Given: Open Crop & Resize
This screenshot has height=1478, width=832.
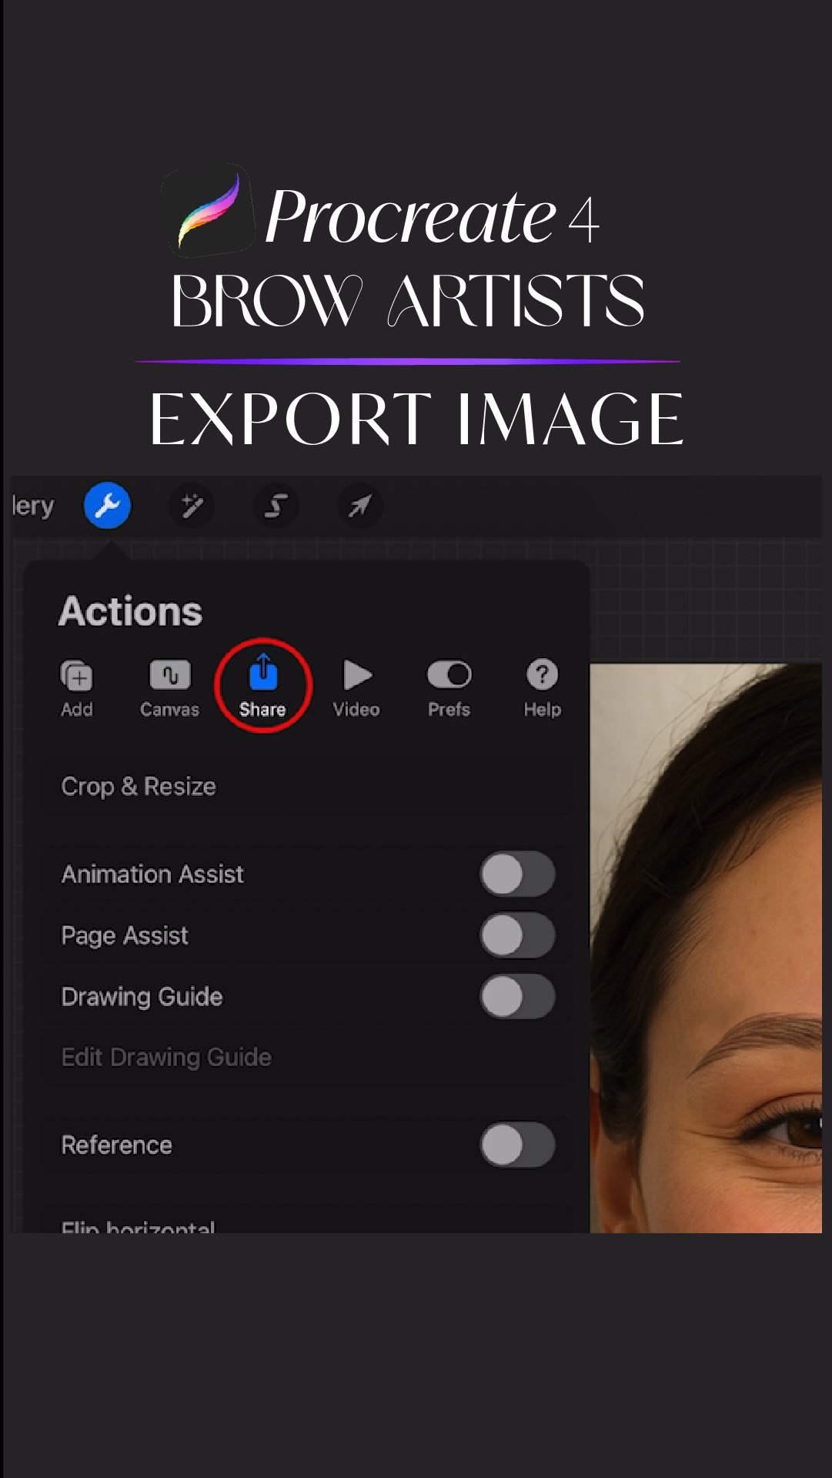Looking at the screenshot, I should pos(306,787).
